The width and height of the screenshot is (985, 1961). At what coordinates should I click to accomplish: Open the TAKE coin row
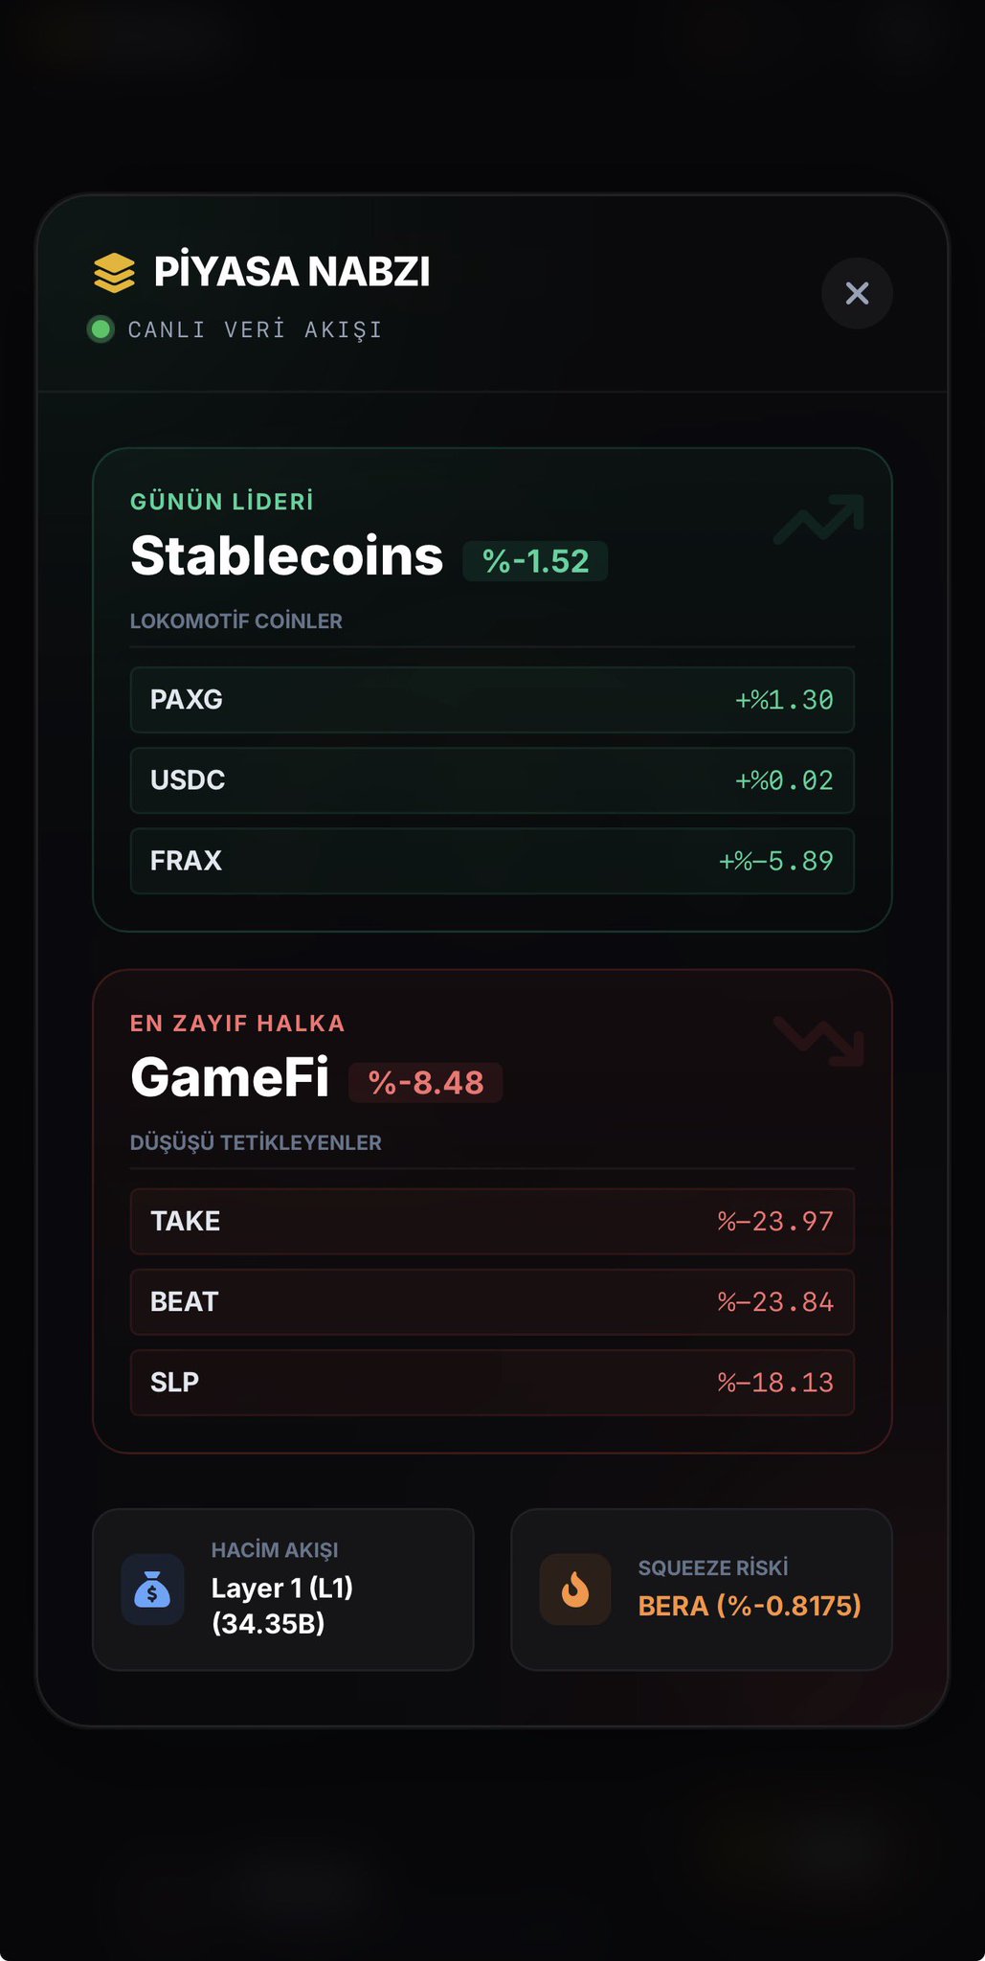[x=492, y=1221]
